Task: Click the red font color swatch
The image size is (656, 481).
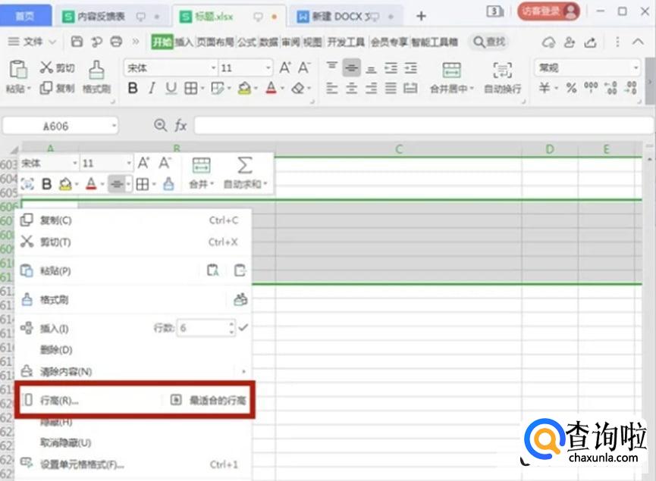Action: coord(270,89)
